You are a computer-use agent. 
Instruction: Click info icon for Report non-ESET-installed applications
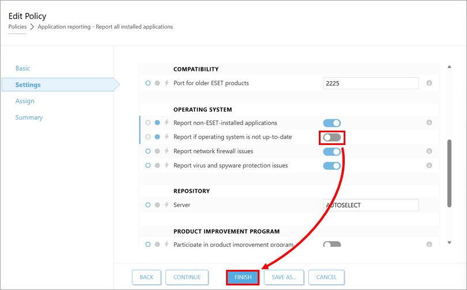coord(429,123)
